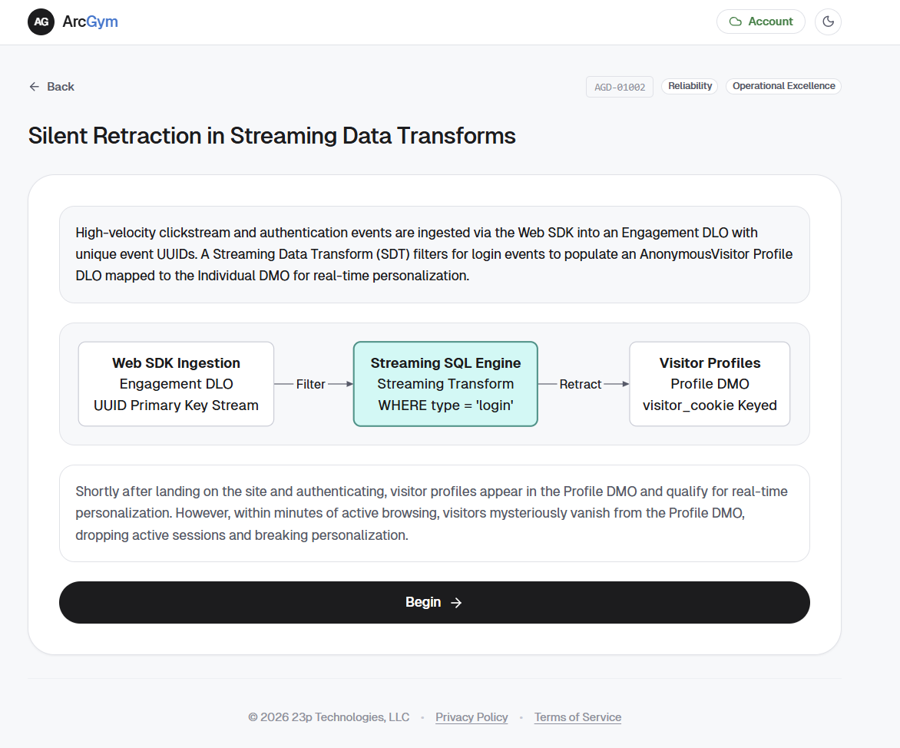Image resolution: width=900 pixels, height=748 pixels.
Task: Open the Terms of Service link
Action: (x=577, y=717)
